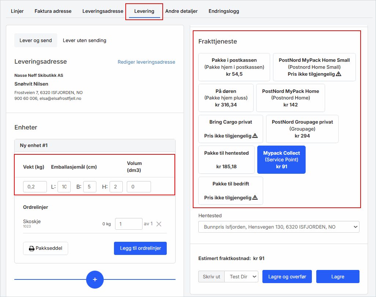The image size is (376, 297).
Task: Switch to Lever uten sending mode
Action: tap(85, 40)
